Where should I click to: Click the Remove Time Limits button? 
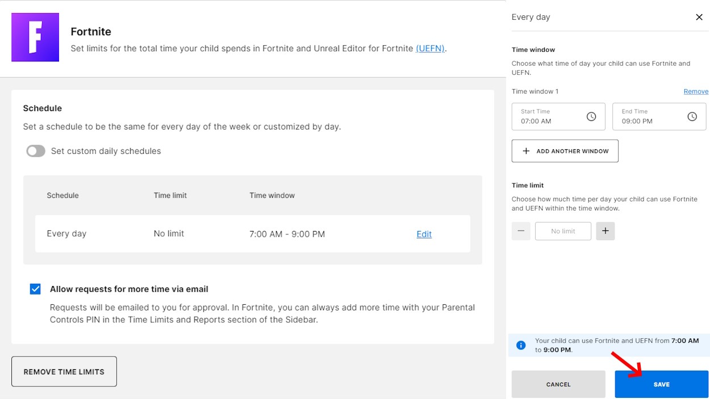(64, 372)
